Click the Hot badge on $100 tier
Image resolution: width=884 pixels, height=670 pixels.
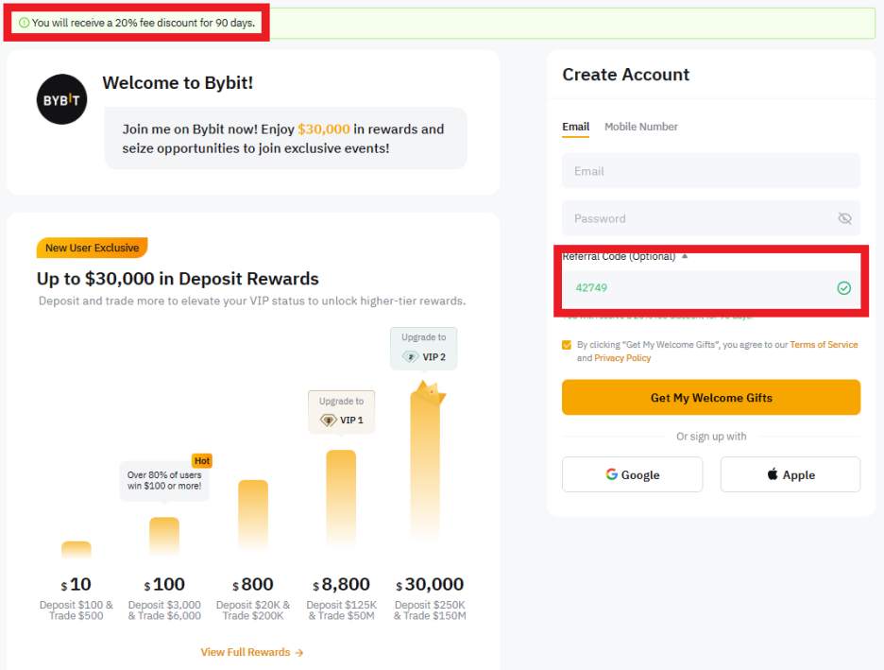[x=202, y=461]
